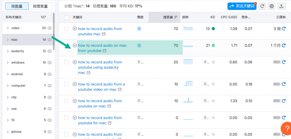
Task: Click the sort icon in 搜索量 column header
Action: 176,17
